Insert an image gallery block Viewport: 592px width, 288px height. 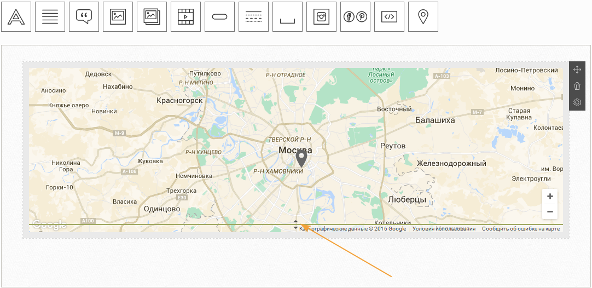[x=152, y=16]
